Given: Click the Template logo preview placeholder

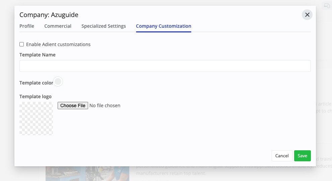Looking at the screenshot, I should pyautogui.click(x=36, y=119).
